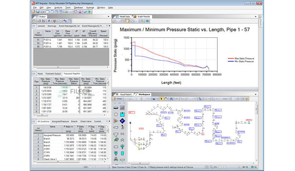Select the bowtie Valve junction tool
The width and height of the screenshot is (295, 171).
click(122, 134)
